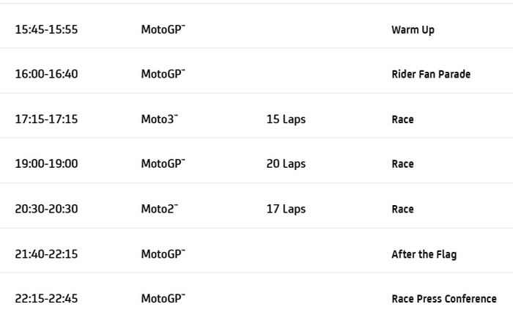Click the 20:30-20:30 time entry

(46, 209)
